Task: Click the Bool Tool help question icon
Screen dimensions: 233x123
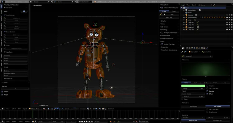Action: click(x=24, y=11)
